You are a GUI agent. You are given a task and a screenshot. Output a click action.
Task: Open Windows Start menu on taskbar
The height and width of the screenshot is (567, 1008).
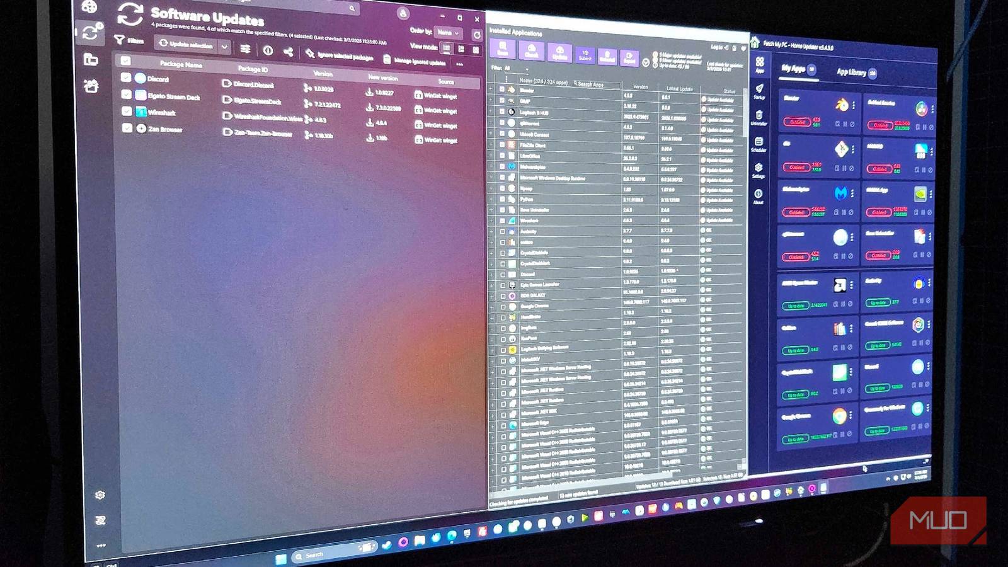(x=281, y=559)
